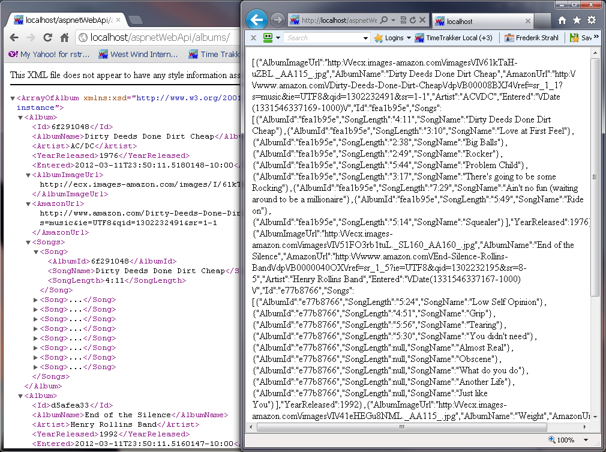Image resolution: width=606 pixels, height=452 pixels.
Task: Click Chrome's back arrow button
Action: (14, 38)
